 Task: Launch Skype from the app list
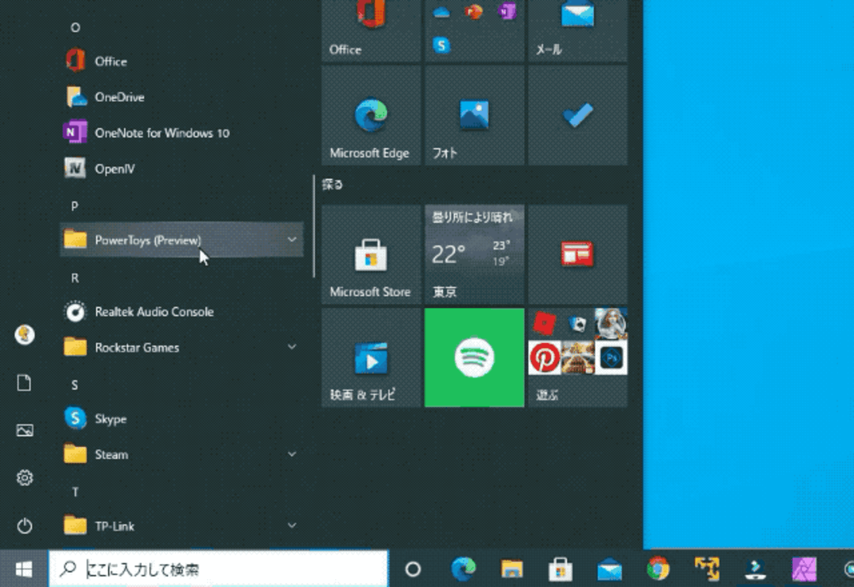click(x=182, y=419)
